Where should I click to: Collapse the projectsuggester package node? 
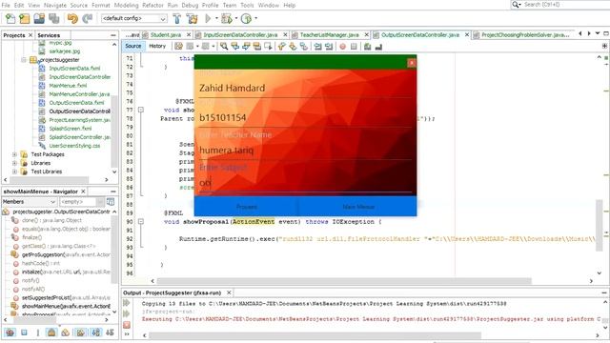tap(24, 60)
